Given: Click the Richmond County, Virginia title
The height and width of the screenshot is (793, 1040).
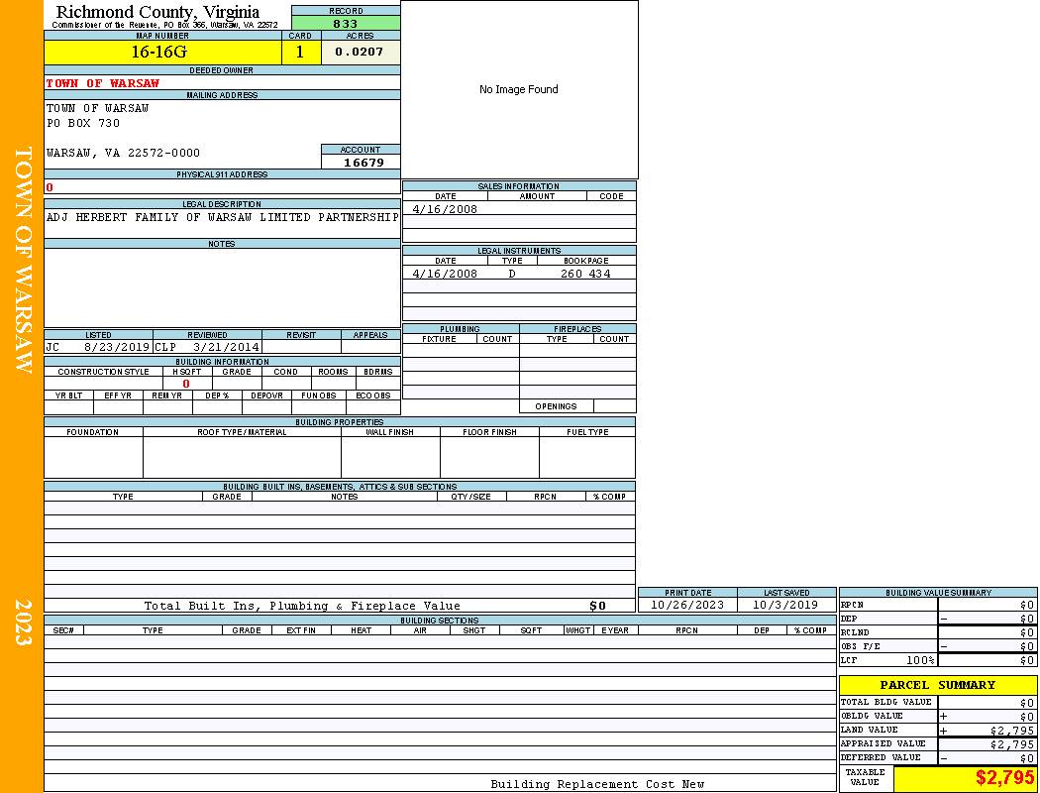Looking at the screenshot, I should [157, 12].
